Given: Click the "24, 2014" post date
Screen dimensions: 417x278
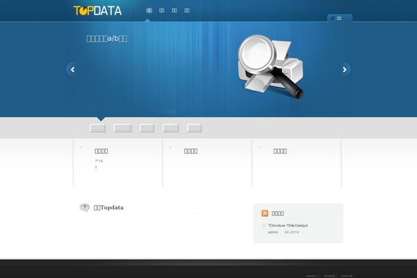Looking at the screenshot, I should click(x=291, y=232).
